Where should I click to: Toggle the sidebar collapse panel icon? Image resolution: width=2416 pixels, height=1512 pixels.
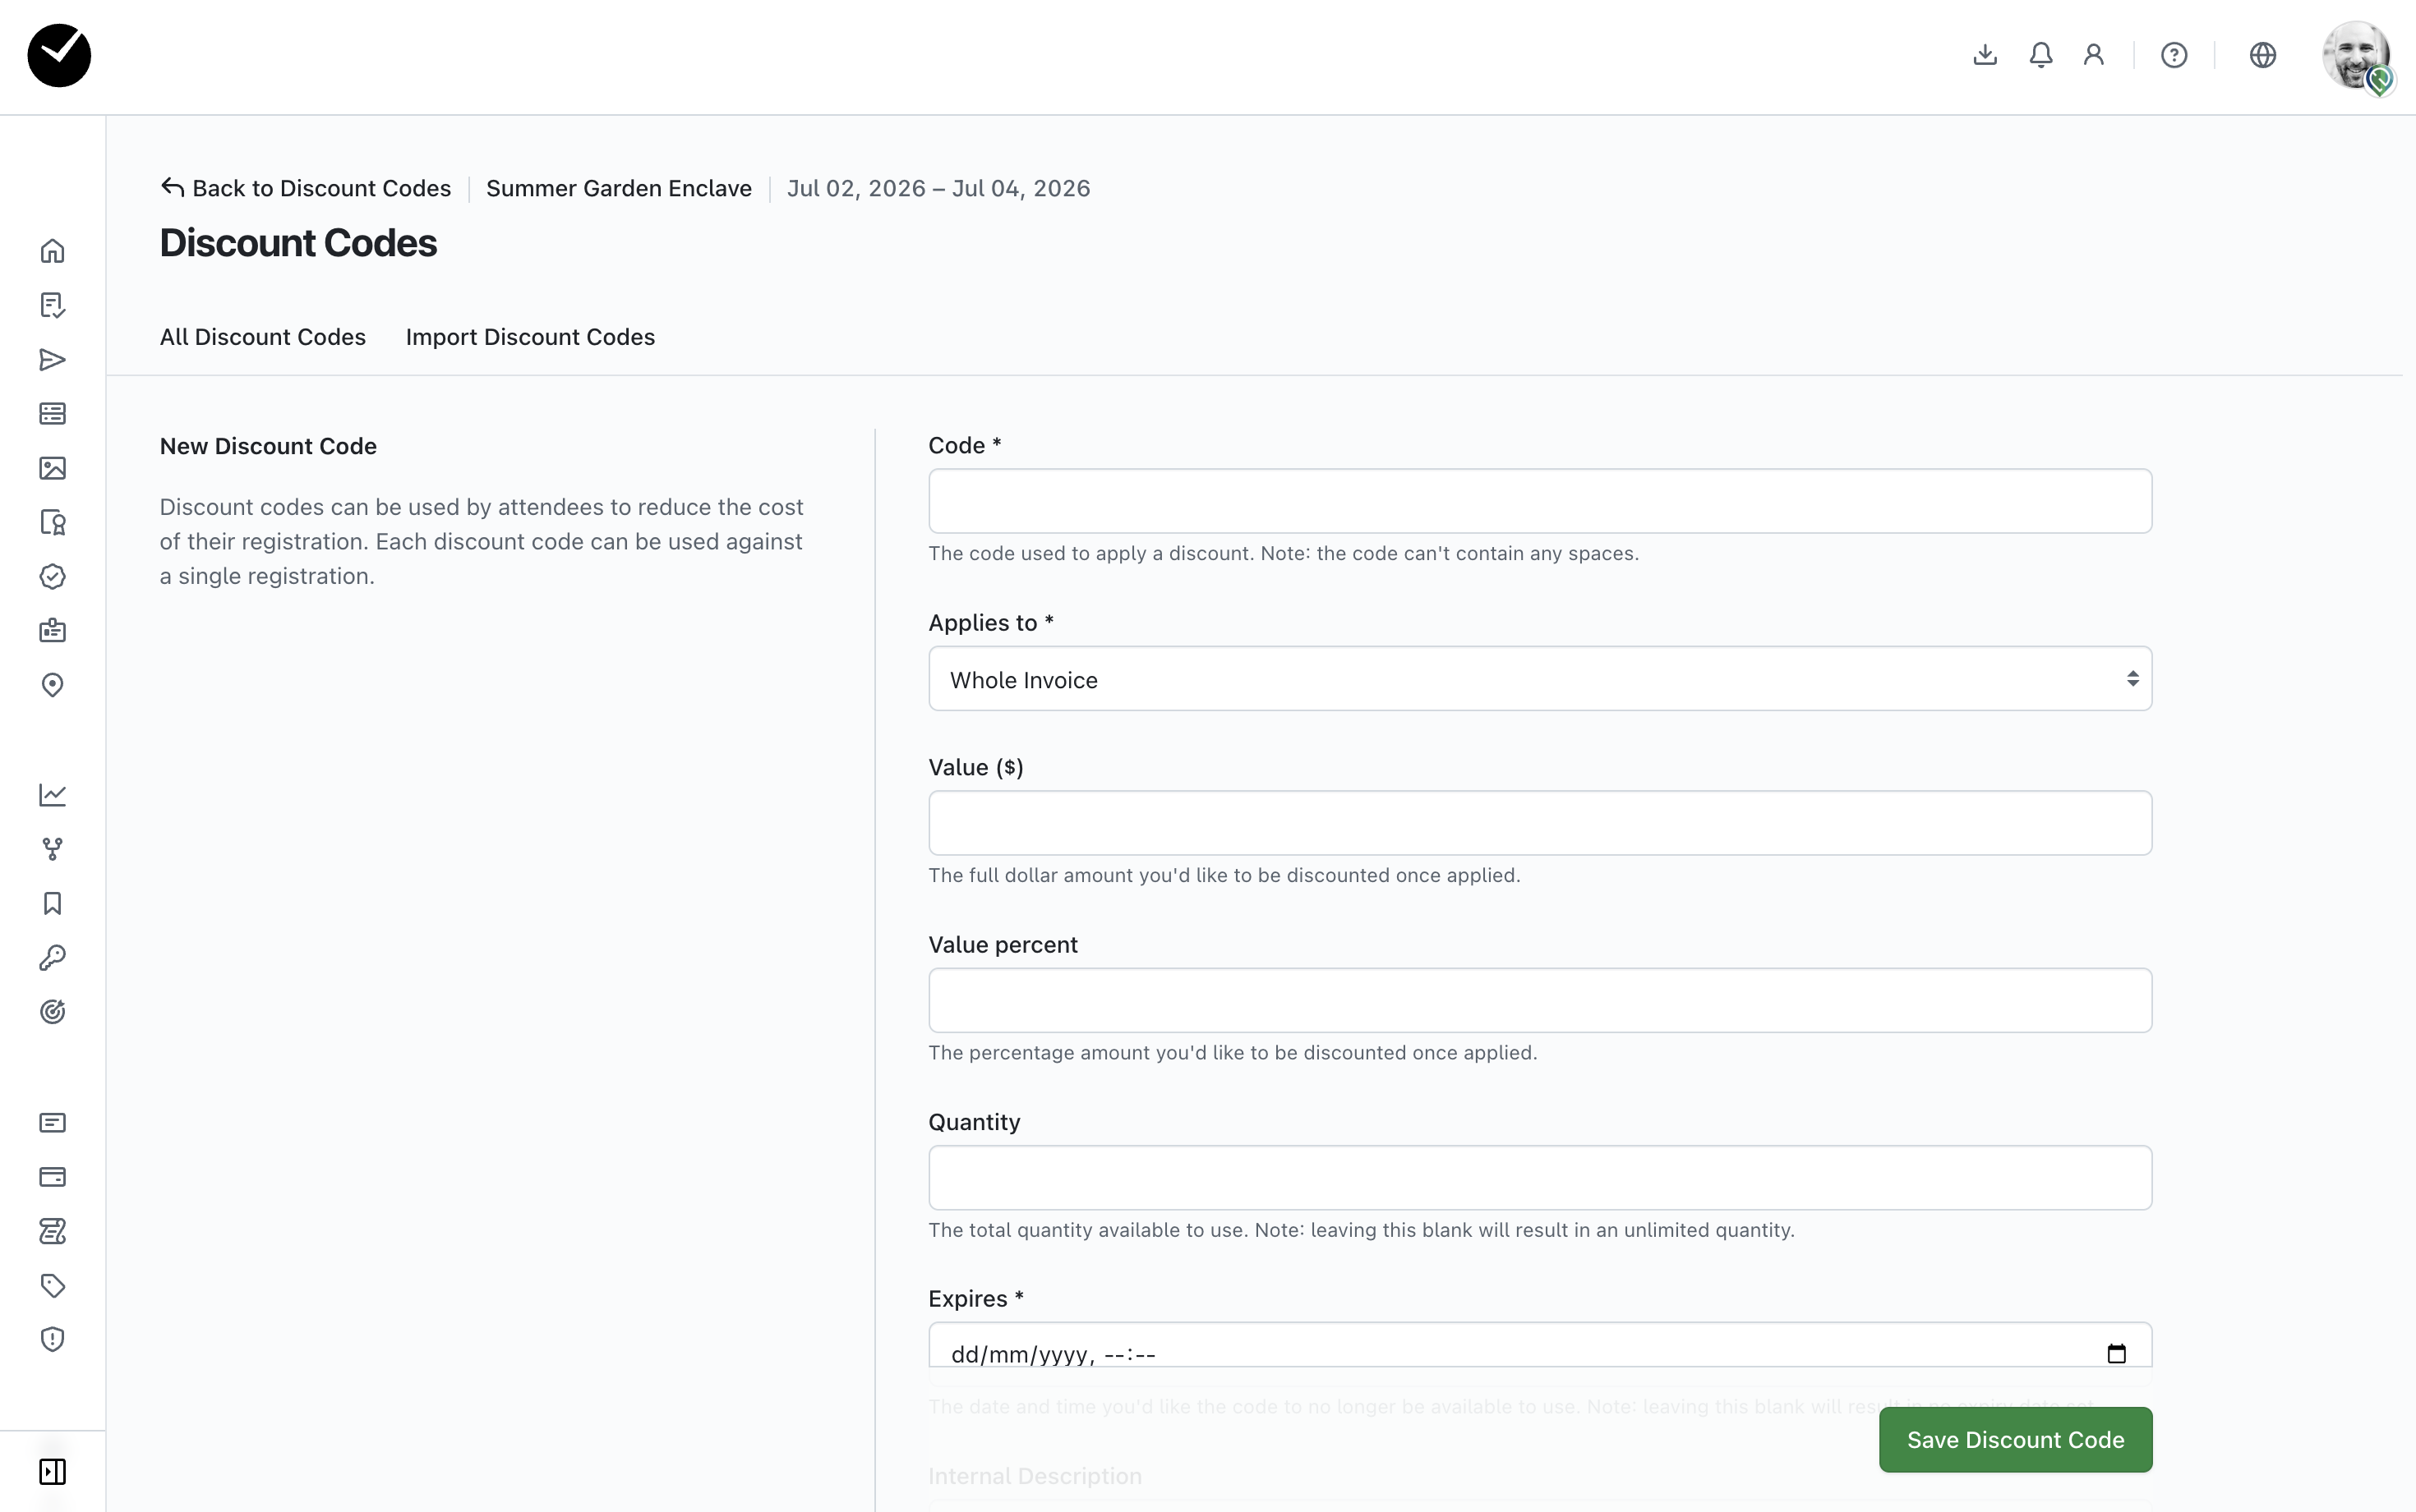click(52, 1471)
